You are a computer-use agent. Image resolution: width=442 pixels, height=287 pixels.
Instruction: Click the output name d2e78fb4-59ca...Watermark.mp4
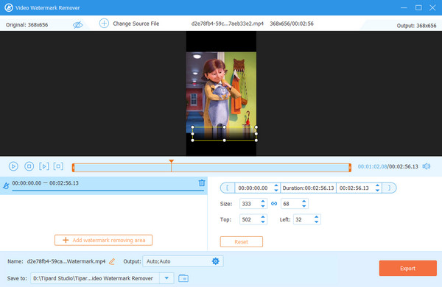coord(66,261)
